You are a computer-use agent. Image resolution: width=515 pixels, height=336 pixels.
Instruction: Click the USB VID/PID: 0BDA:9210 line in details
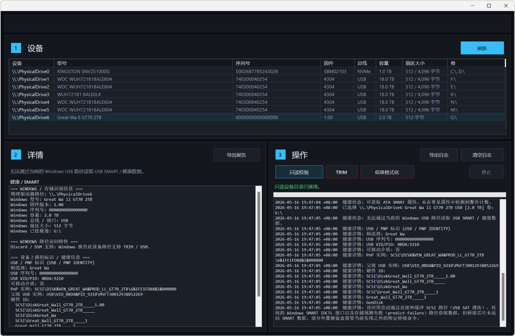click(37, 278)
